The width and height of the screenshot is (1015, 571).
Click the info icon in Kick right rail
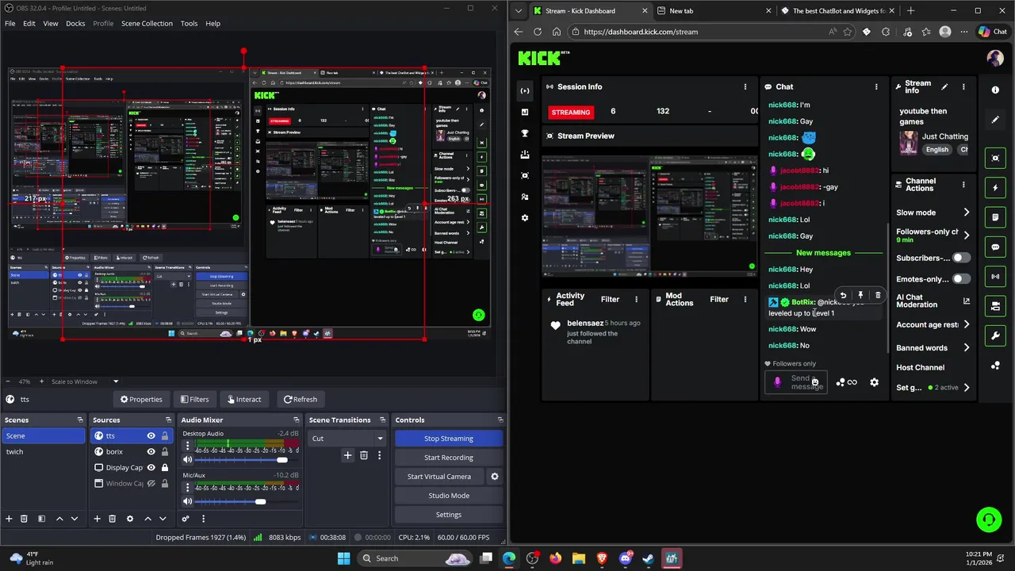(x=995, y=90)
